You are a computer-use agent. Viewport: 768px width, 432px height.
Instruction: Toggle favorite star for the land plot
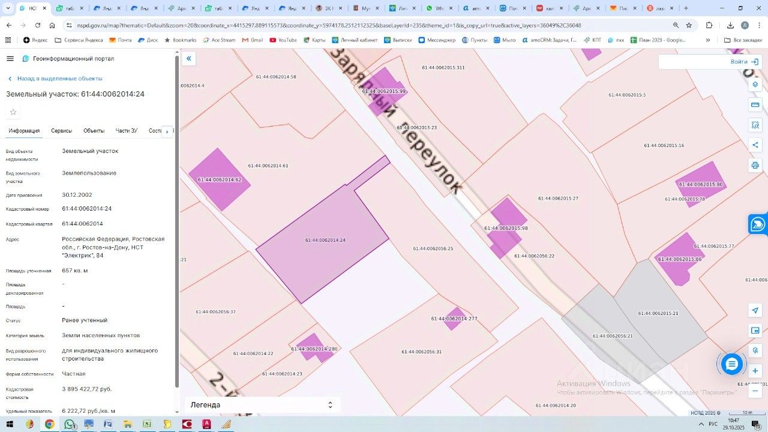[x=13, y=112]
